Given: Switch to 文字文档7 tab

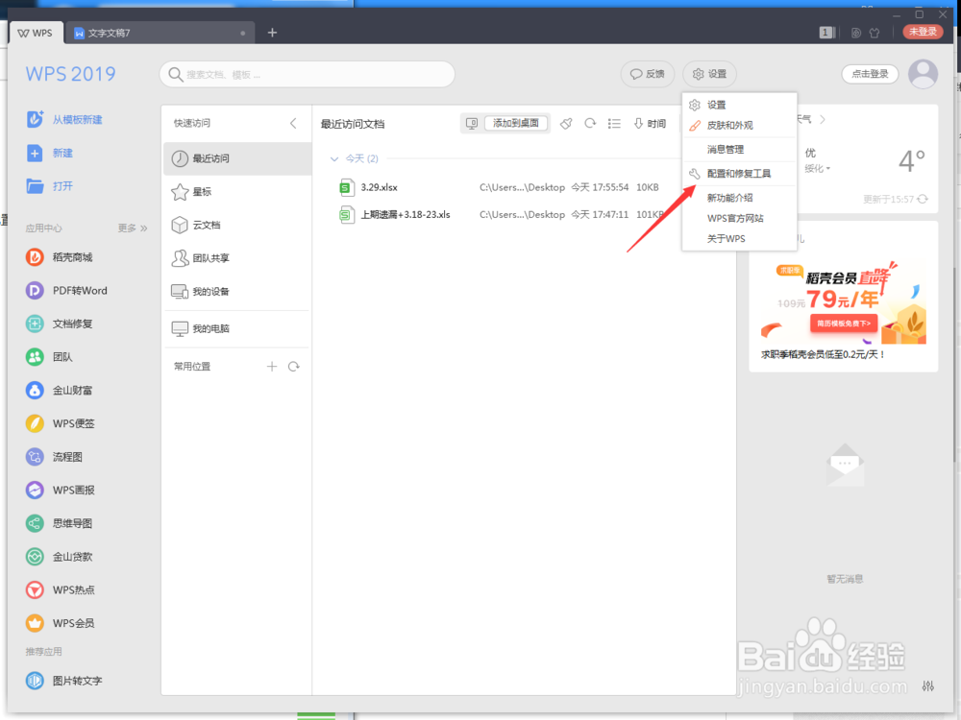Looking at the screenshot, I should pyautogui.click(x=160, y=33).
